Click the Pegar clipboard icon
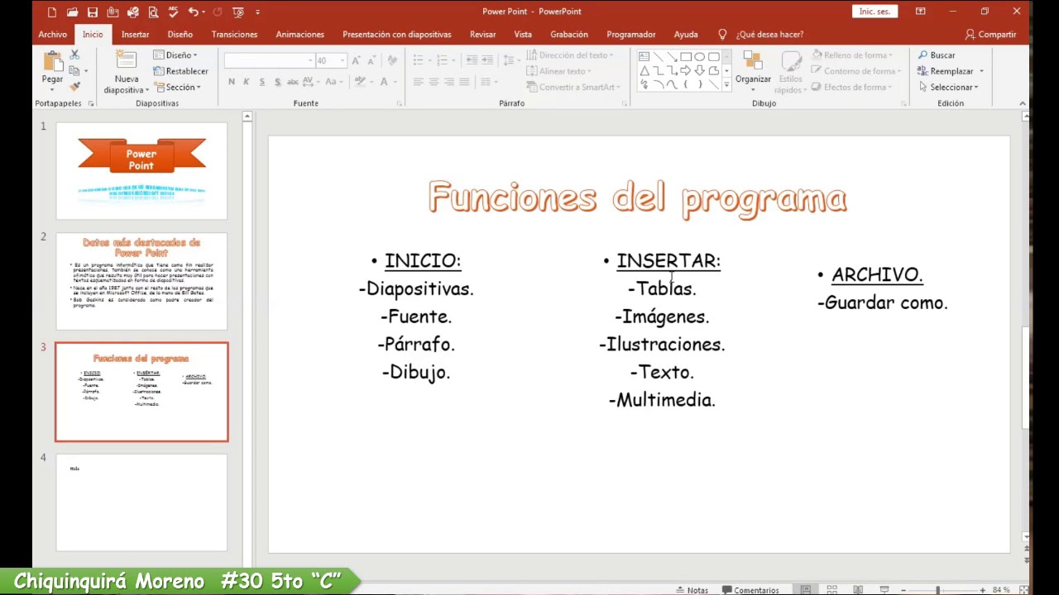The image size is (1059, 595). [52, 63]
